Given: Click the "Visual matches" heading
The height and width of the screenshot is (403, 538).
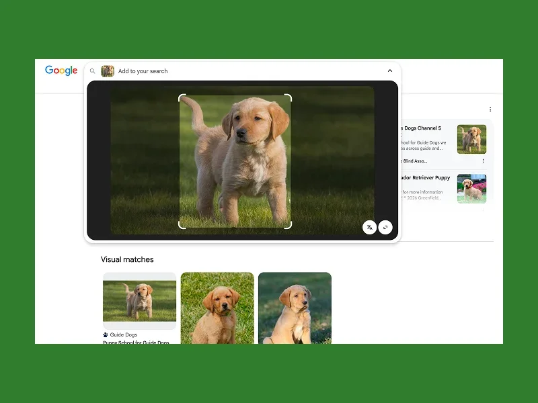Looking at the screenshot, I should pyautogui.click(x=127, y=259).
